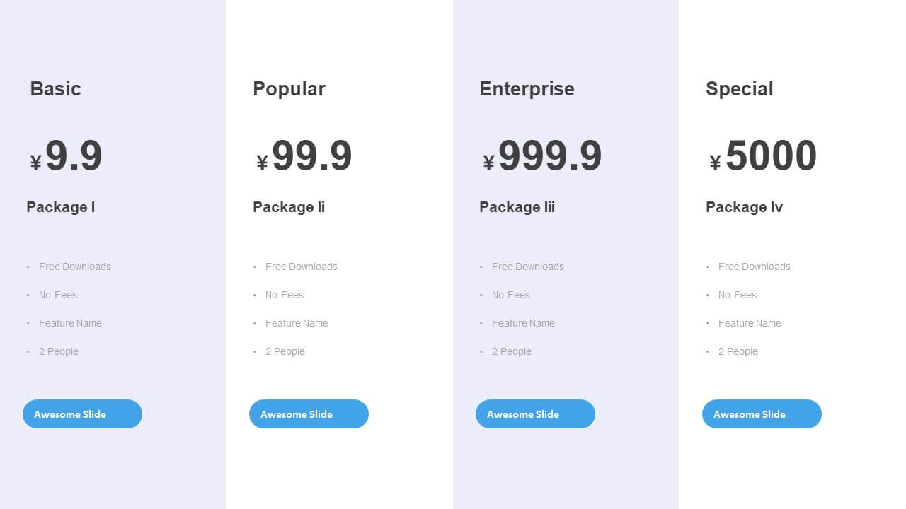Image resolution: width=906 pixels, height=509 pixels.
Task: Click the Awesome Slide button under Enterprise
Action: [x=535, y=414]
